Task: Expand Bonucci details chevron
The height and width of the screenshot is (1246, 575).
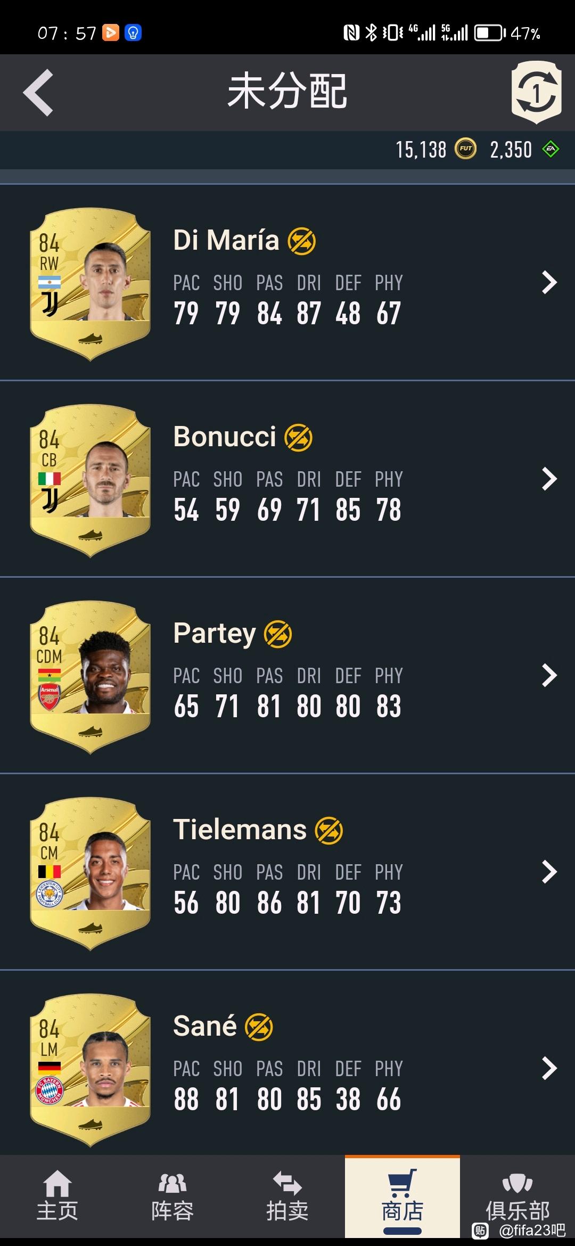Action: point(549,479)
